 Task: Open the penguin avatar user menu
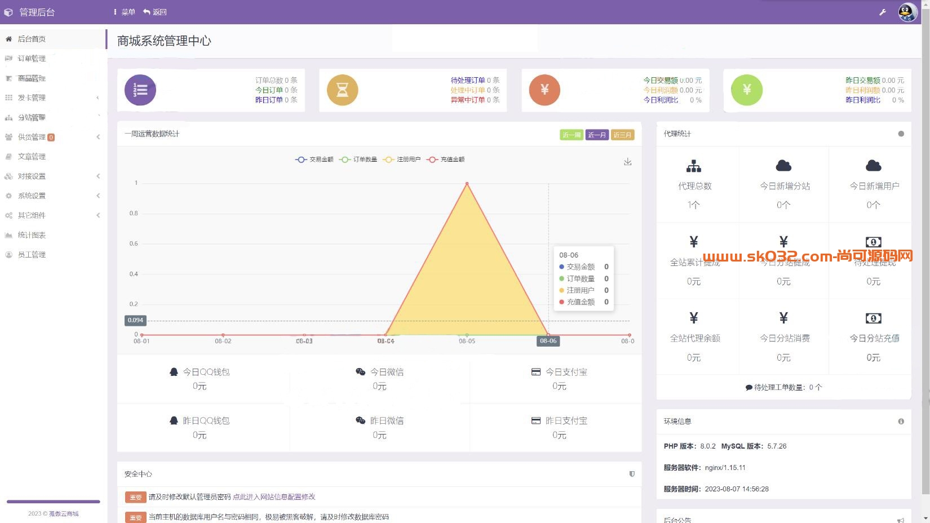[x=907, y=12]
